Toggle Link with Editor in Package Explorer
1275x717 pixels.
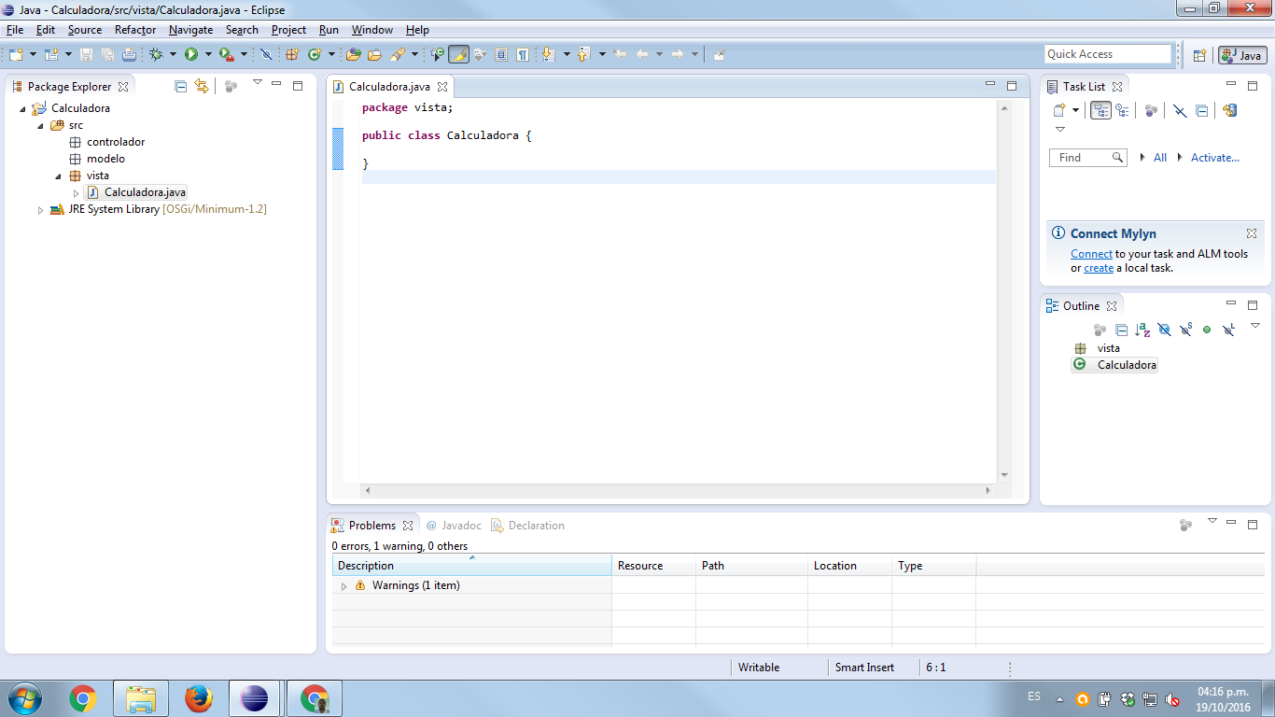pyautogui.click(x=202, y=86)
